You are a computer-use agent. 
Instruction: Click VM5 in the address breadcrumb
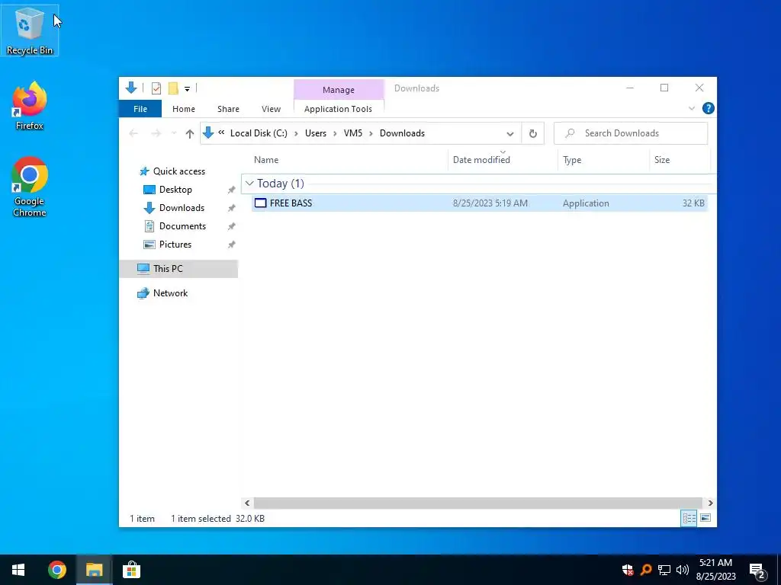(x=352, y=133)
